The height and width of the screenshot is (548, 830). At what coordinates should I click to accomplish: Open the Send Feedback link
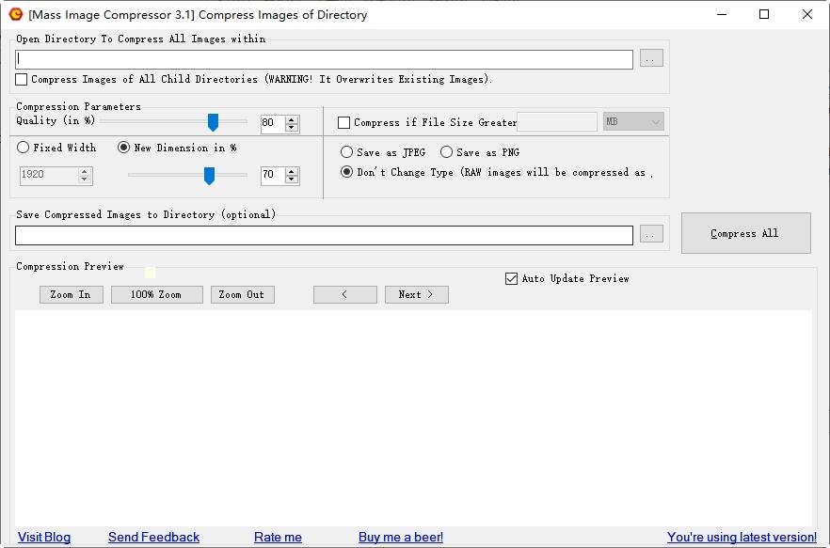154,538
